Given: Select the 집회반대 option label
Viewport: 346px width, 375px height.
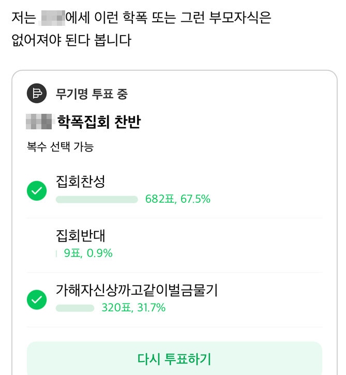Looking at the screenshot, I should [80, 235].
